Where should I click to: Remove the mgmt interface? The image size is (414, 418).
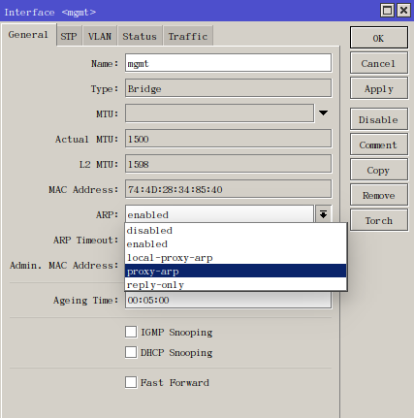tap(379, 195)
